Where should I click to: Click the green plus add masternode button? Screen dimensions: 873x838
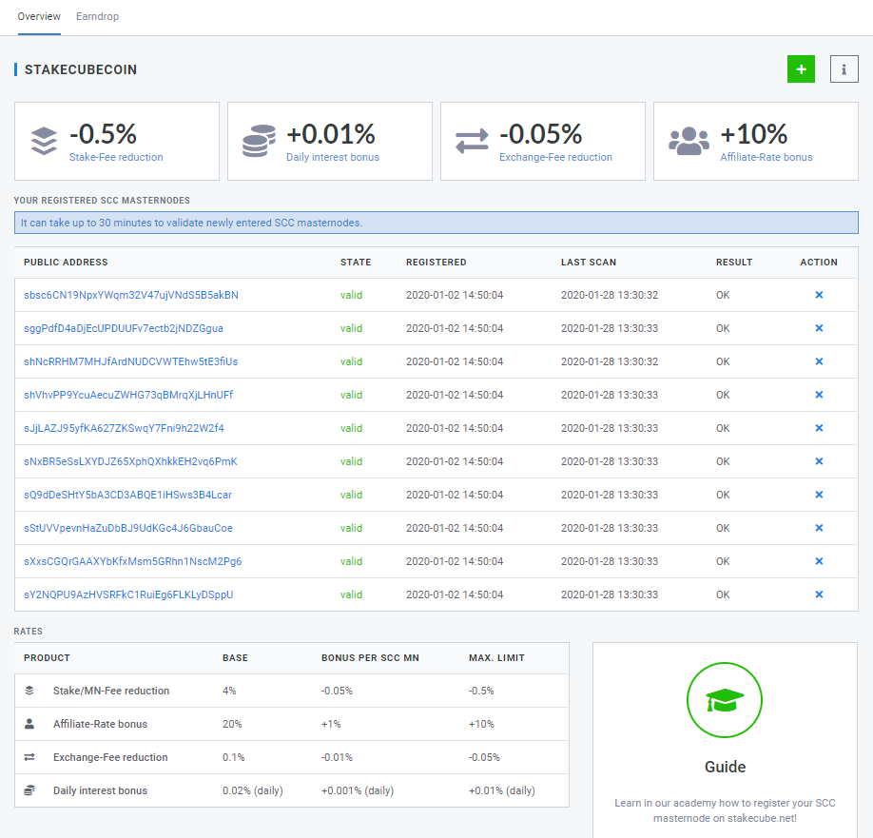click(x=801, y=69)
